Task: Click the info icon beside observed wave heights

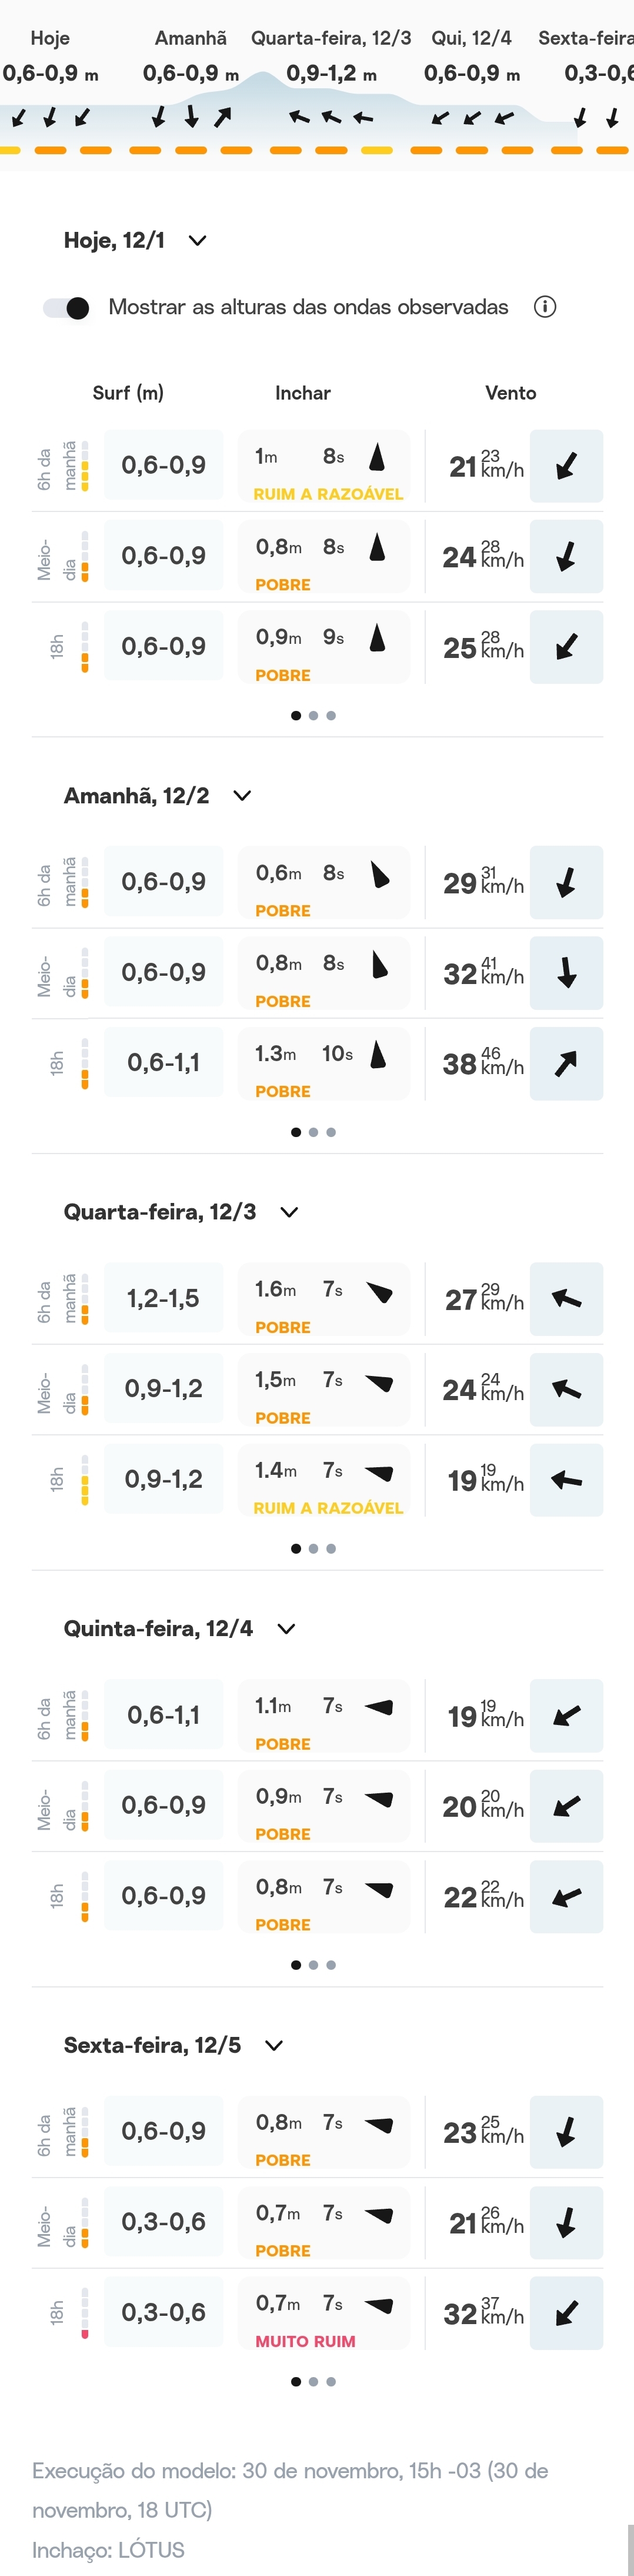Action: pos(545,307)
